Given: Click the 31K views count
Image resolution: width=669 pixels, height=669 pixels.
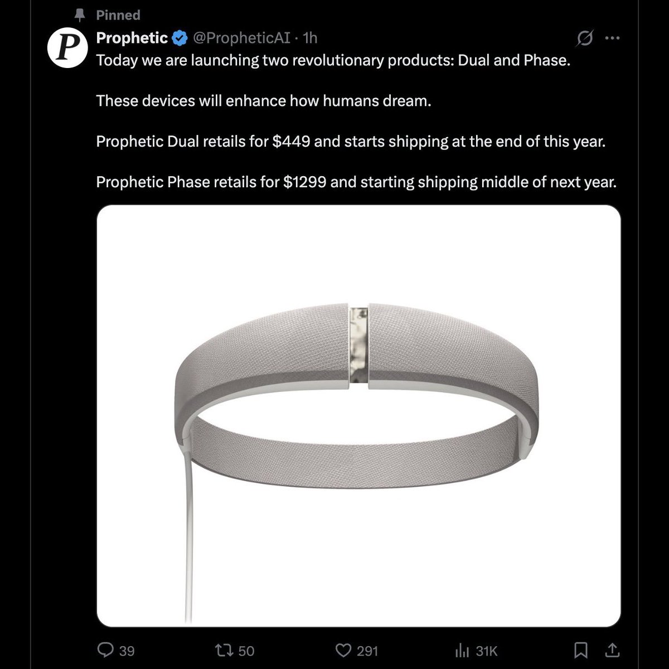Looking at the screenshot, I should tap(486, 651).
